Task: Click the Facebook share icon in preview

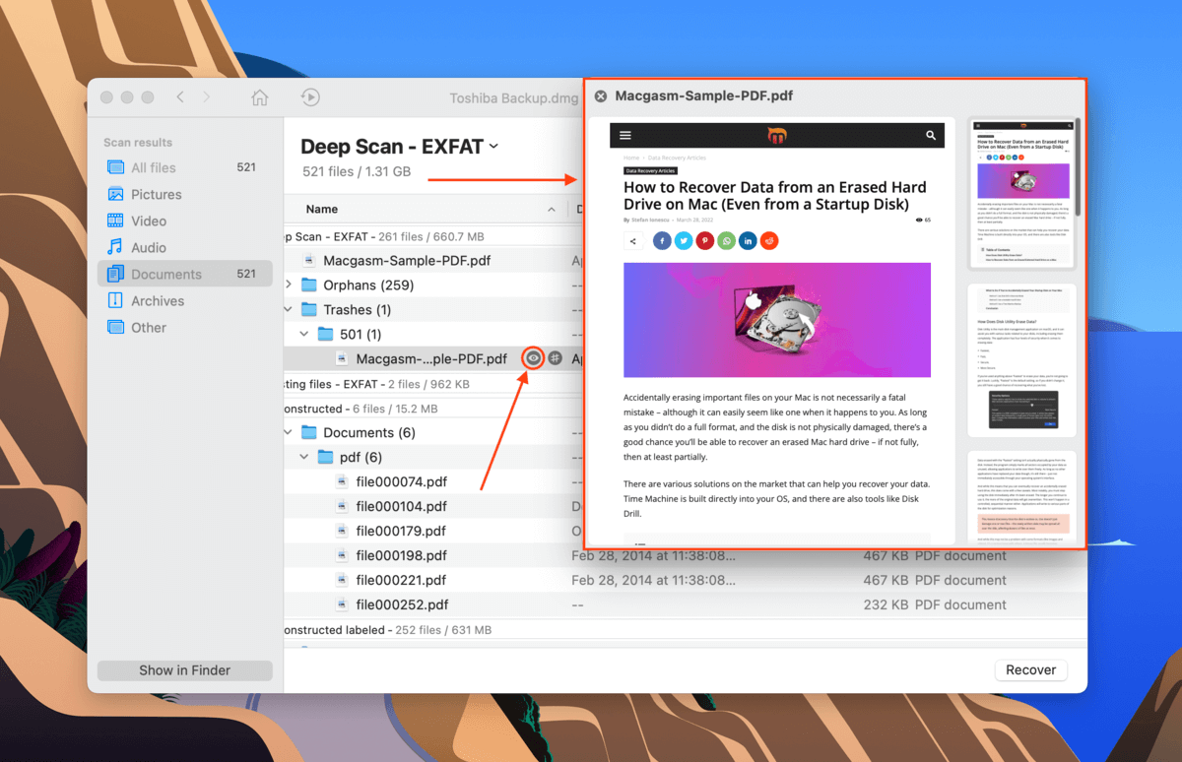Action: [x=662, y=241]
